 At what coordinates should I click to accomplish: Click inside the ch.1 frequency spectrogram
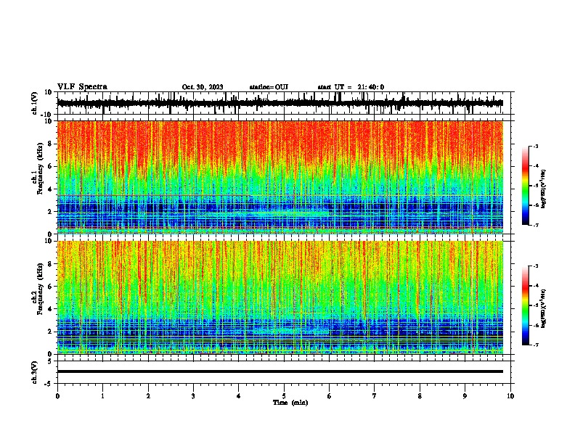280,177
